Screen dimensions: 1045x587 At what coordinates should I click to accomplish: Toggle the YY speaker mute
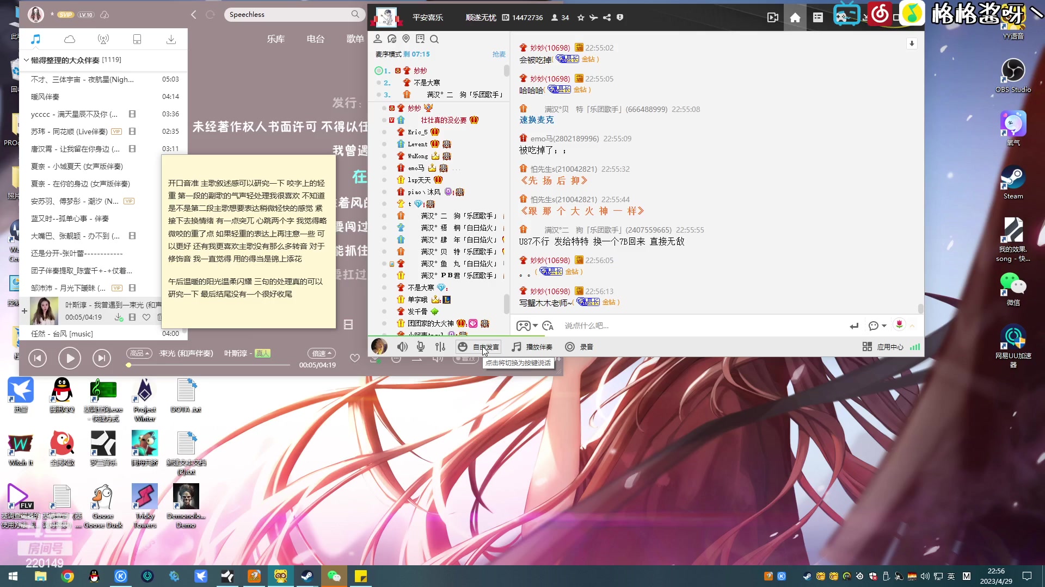coord(402,347)
